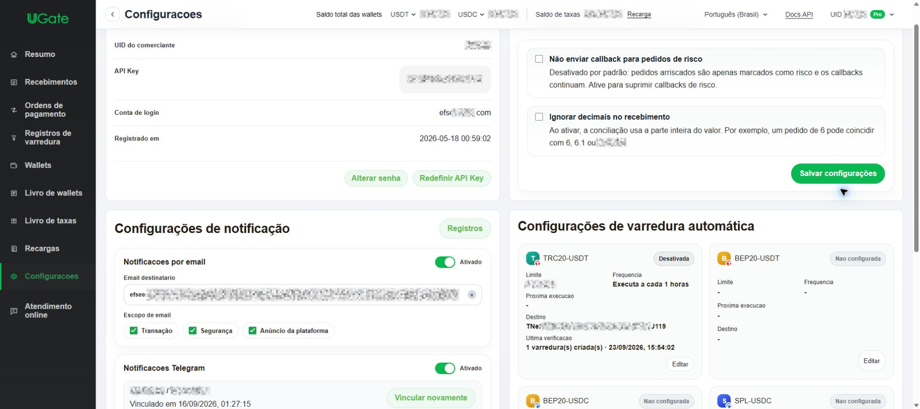Uncheck the Segurança email scope
This screenshot has width=920, height=409.
point(193,331)
